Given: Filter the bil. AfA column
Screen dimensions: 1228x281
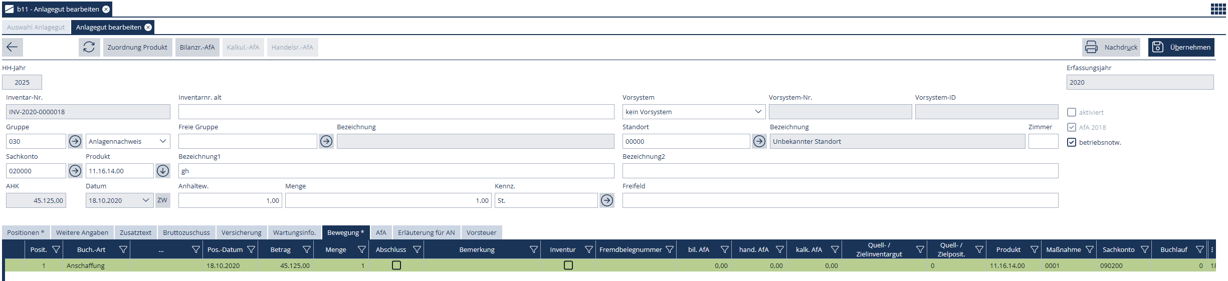Looking at the screenshot, I should click(x=724, y=249).
